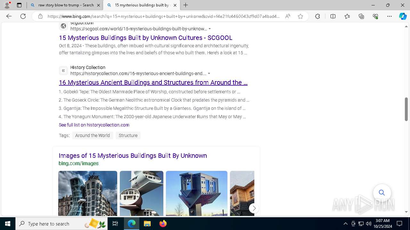Image resolution: width=410 pixels, height=230 pixels.
Task: Click the scrollbar up arrow
Action: click(406, 26)
